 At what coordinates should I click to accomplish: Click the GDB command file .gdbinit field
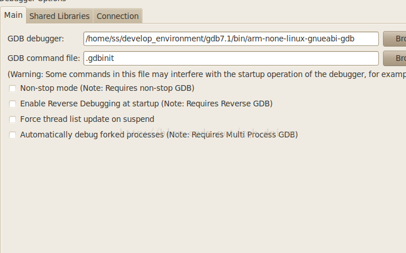tap(231, 58)
